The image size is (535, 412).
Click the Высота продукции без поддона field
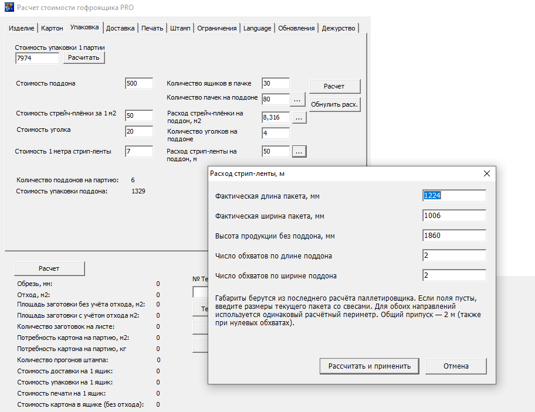454,236
